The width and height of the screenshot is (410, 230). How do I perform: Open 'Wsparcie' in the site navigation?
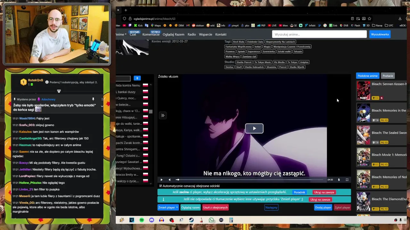[x=205, y=34]
